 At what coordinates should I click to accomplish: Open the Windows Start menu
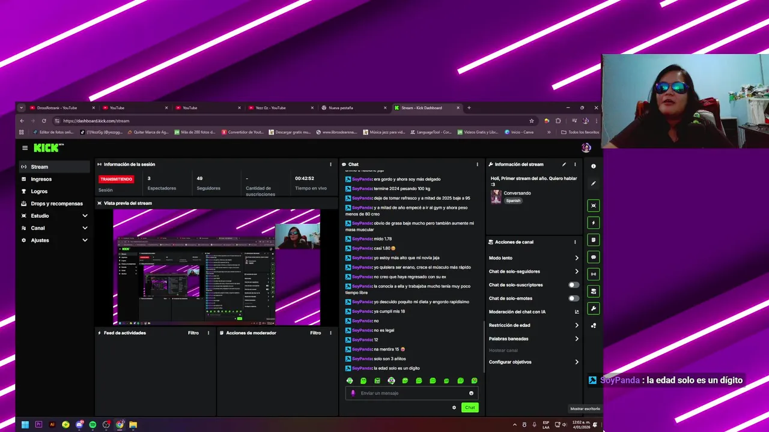25,425
